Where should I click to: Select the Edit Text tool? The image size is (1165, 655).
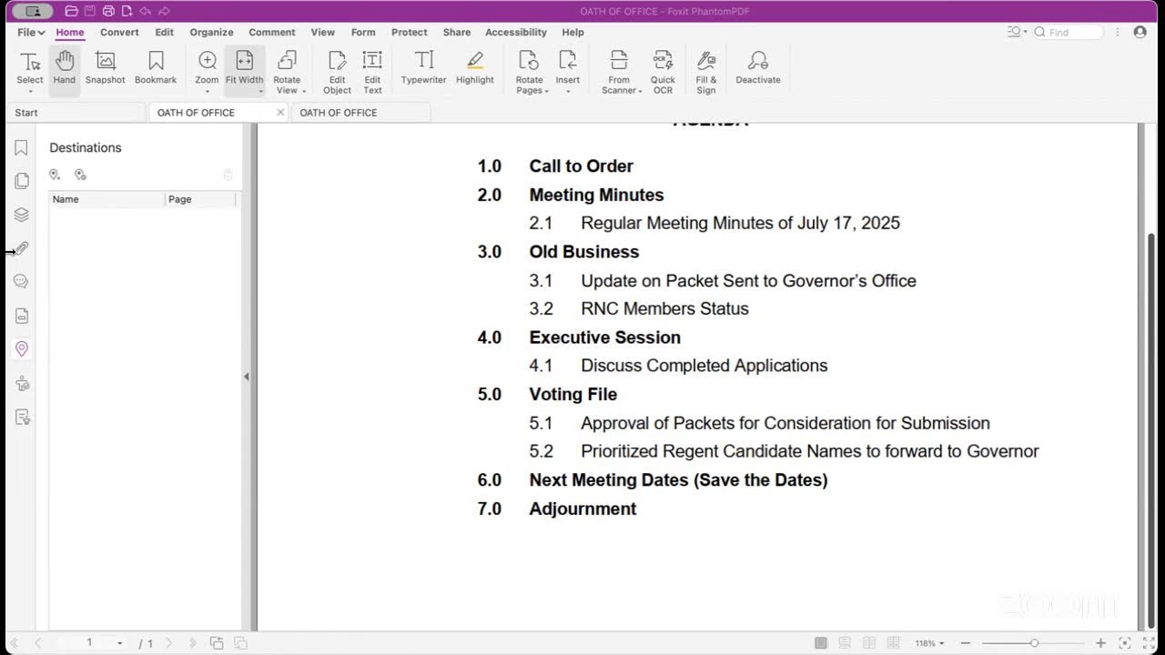[x=372, y=71]
